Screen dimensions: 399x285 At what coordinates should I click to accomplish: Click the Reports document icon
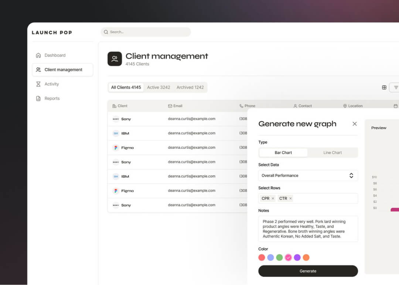click(x=38, y=99)
